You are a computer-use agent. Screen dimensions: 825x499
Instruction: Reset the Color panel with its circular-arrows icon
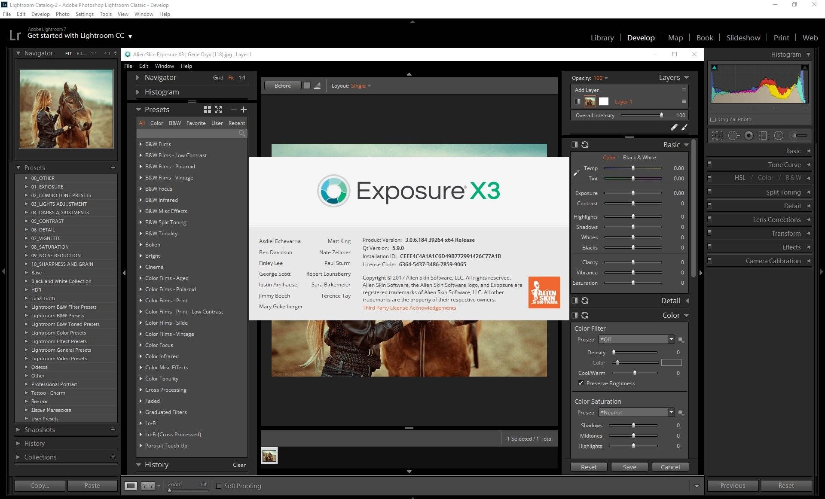[x=585, y=315]
